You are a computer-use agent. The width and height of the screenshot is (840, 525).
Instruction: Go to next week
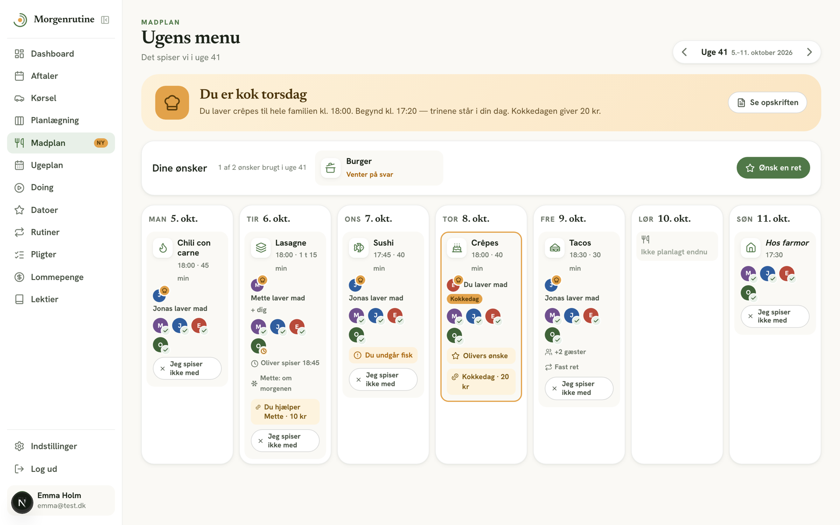click(x=810, y=52)
